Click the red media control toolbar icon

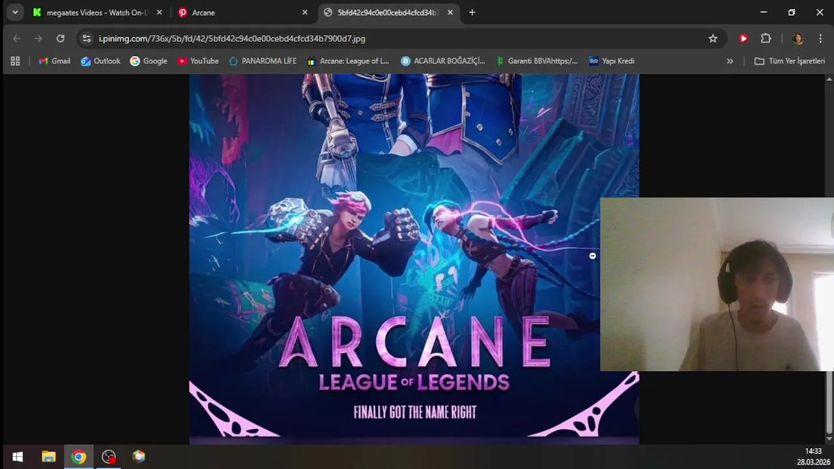pos(743,38)
